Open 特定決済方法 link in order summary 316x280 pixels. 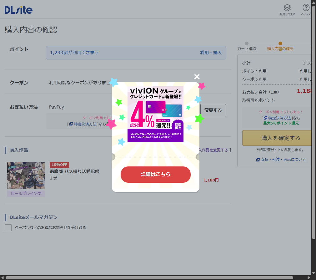(x=278, y=118)
